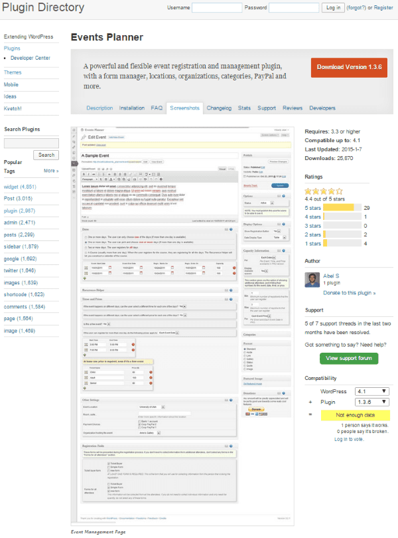View the Stats tab
The image size is (398, 538).
pos(244,108)
